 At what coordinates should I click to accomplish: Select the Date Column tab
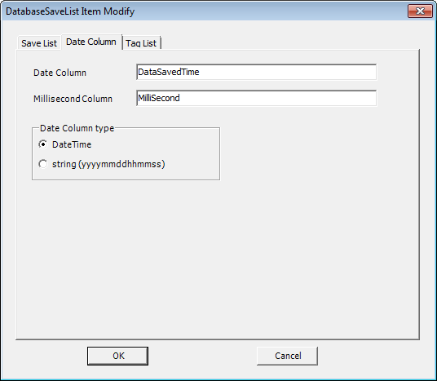[91, 42]
